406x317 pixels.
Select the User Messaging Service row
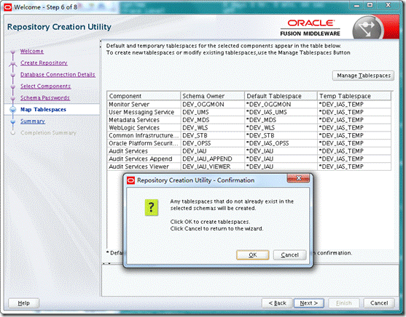[249, 112]
